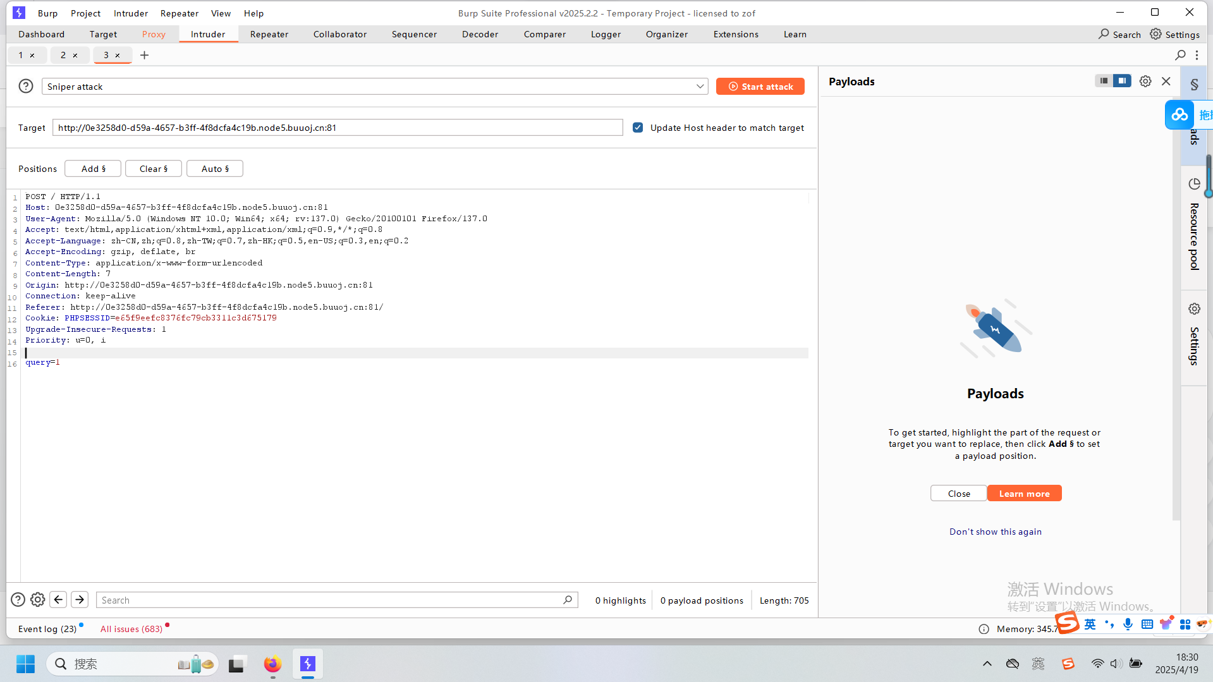Viewport: 1213px width, 682px height.
Task: Click search magnifier in editor search box
Action: [568, 600]
